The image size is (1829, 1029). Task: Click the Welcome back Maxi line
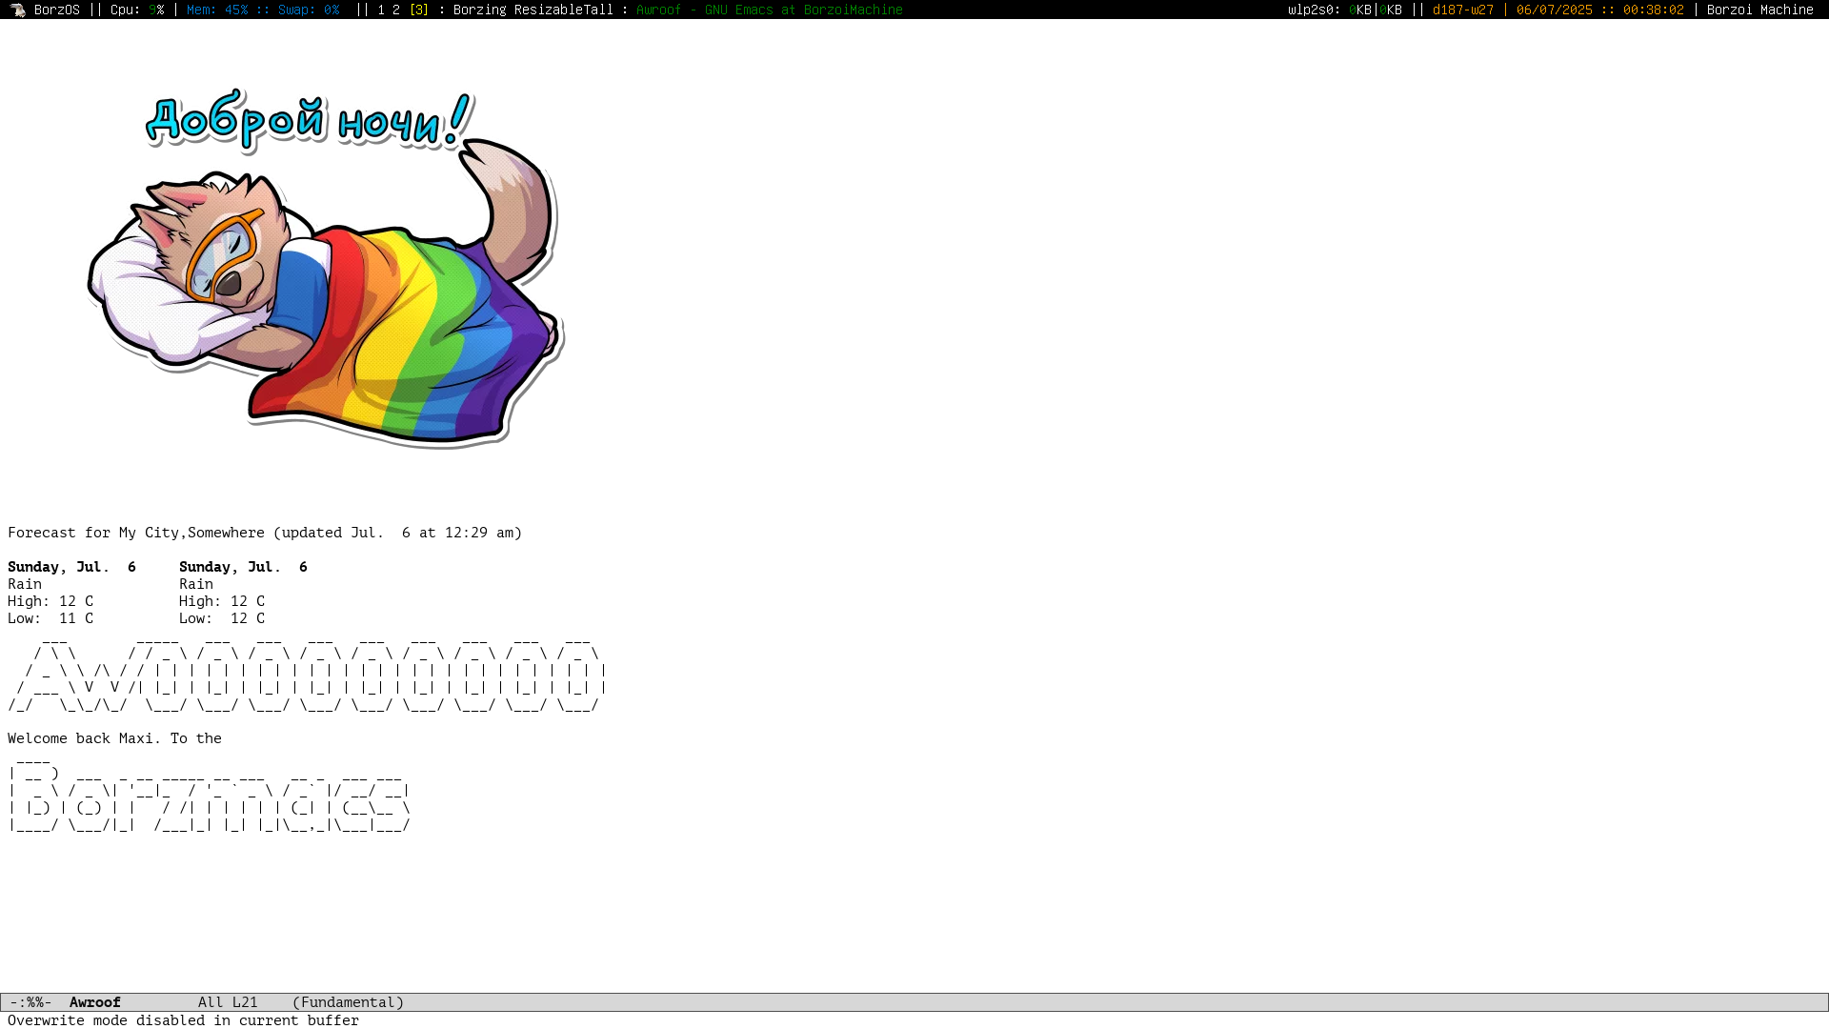[114, 738]
